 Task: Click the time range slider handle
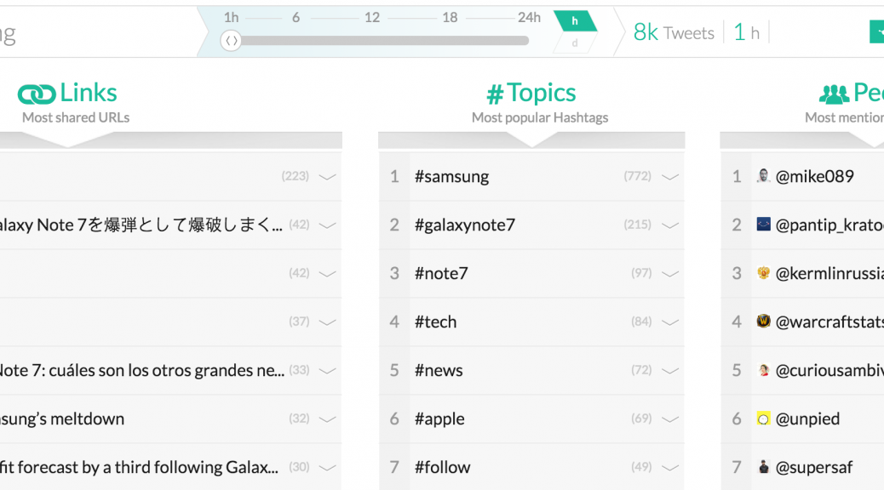231,41
